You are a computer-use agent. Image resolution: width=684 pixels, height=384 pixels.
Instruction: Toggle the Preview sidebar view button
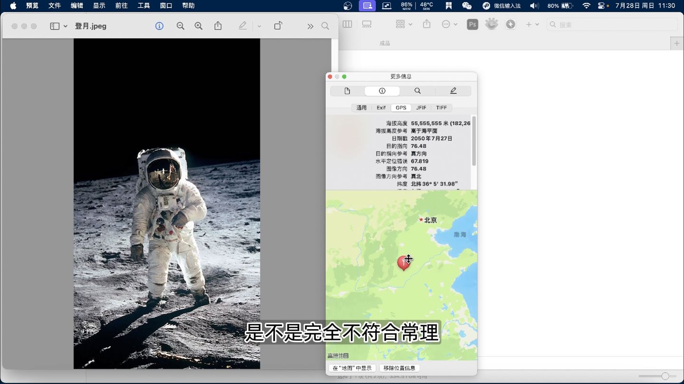pyautogui.click(x=55, y=26)
